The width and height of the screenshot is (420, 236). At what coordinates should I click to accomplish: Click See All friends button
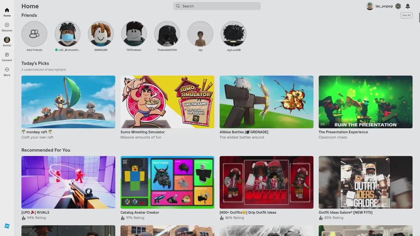point(406,15)
